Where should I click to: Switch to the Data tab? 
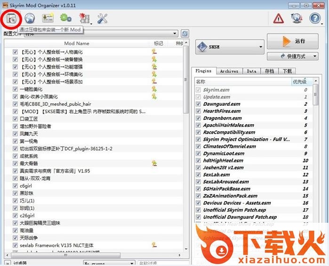click(251, 71)
